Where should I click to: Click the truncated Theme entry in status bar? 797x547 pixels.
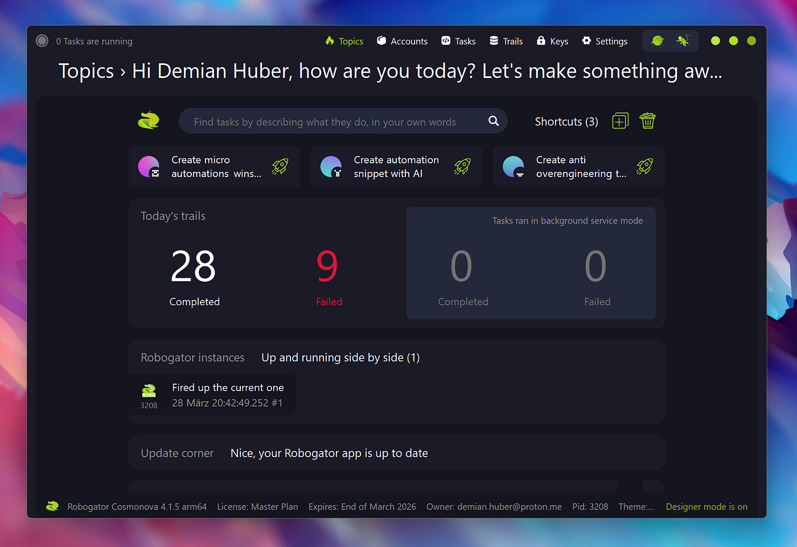(636, 507)
